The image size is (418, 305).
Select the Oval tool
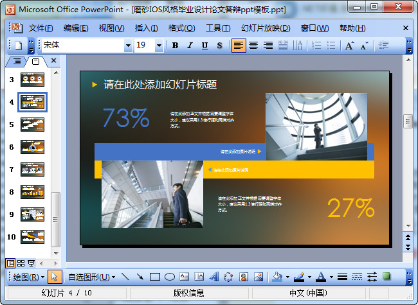170,277
